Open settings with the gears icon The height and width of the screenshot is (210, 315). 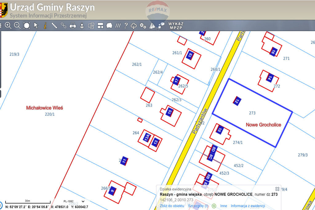point(143,26)
